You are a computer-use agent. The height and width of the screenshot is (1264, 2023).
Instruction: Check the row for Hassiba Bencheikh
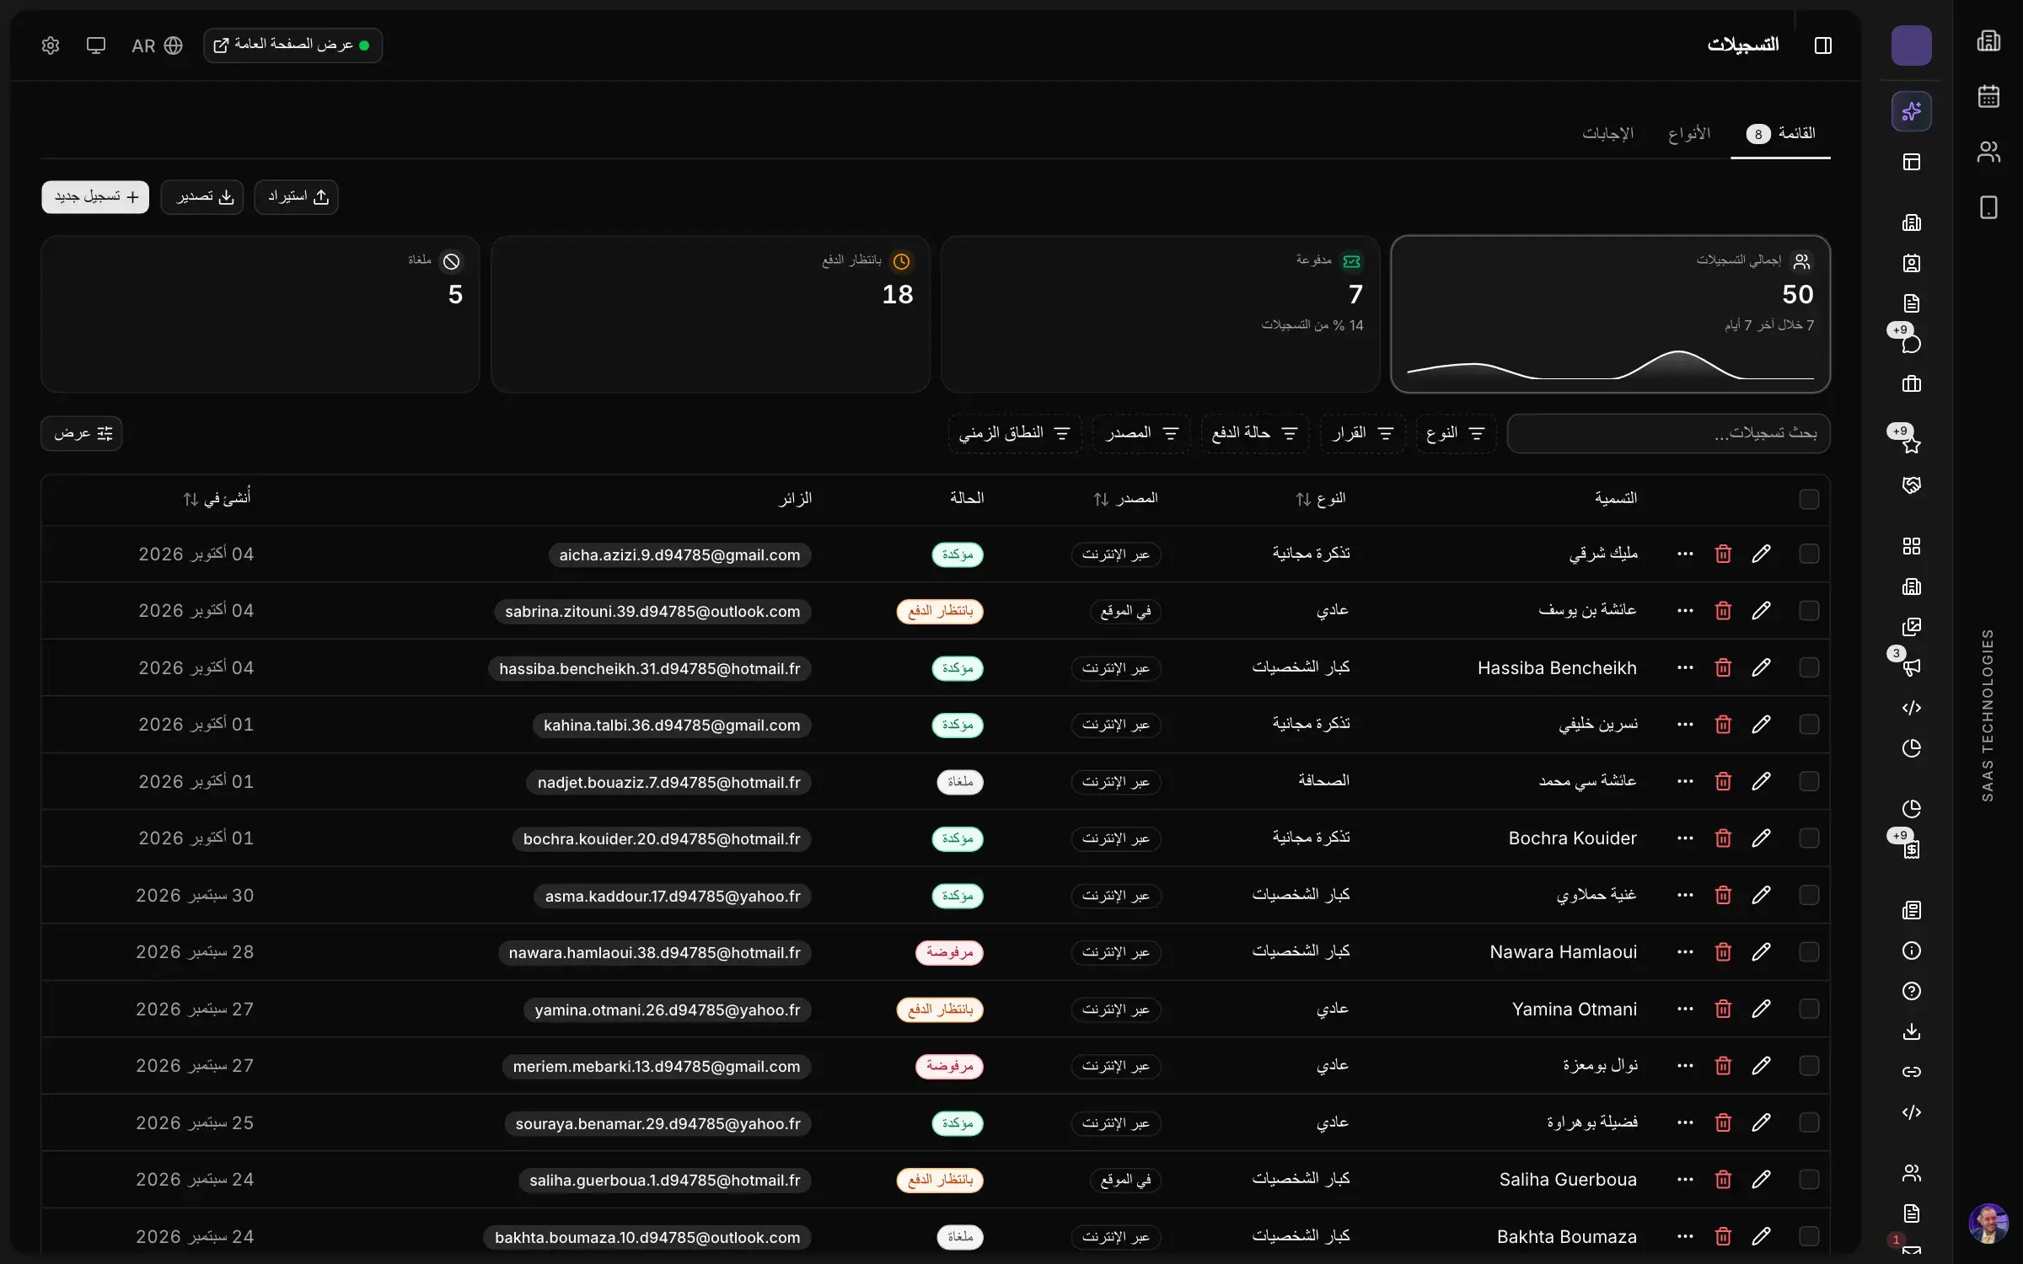tap(1808, 667)
